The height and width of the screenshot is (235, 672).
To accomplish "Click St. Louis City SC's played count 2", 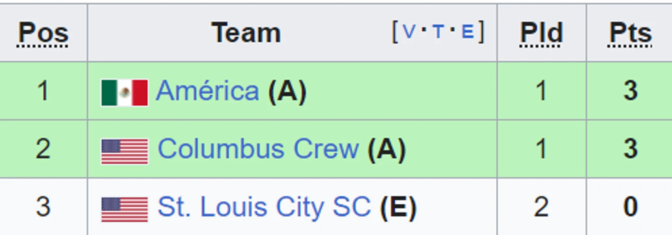I will pyautogui.click(x=541, y=207).
